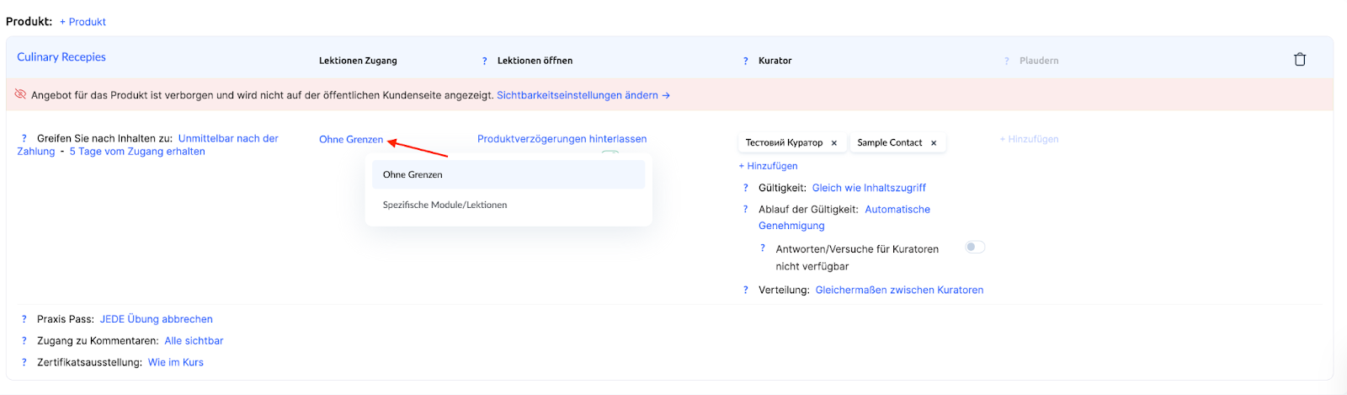Remove Sample Contact tag via x

[x=934, y=143]
